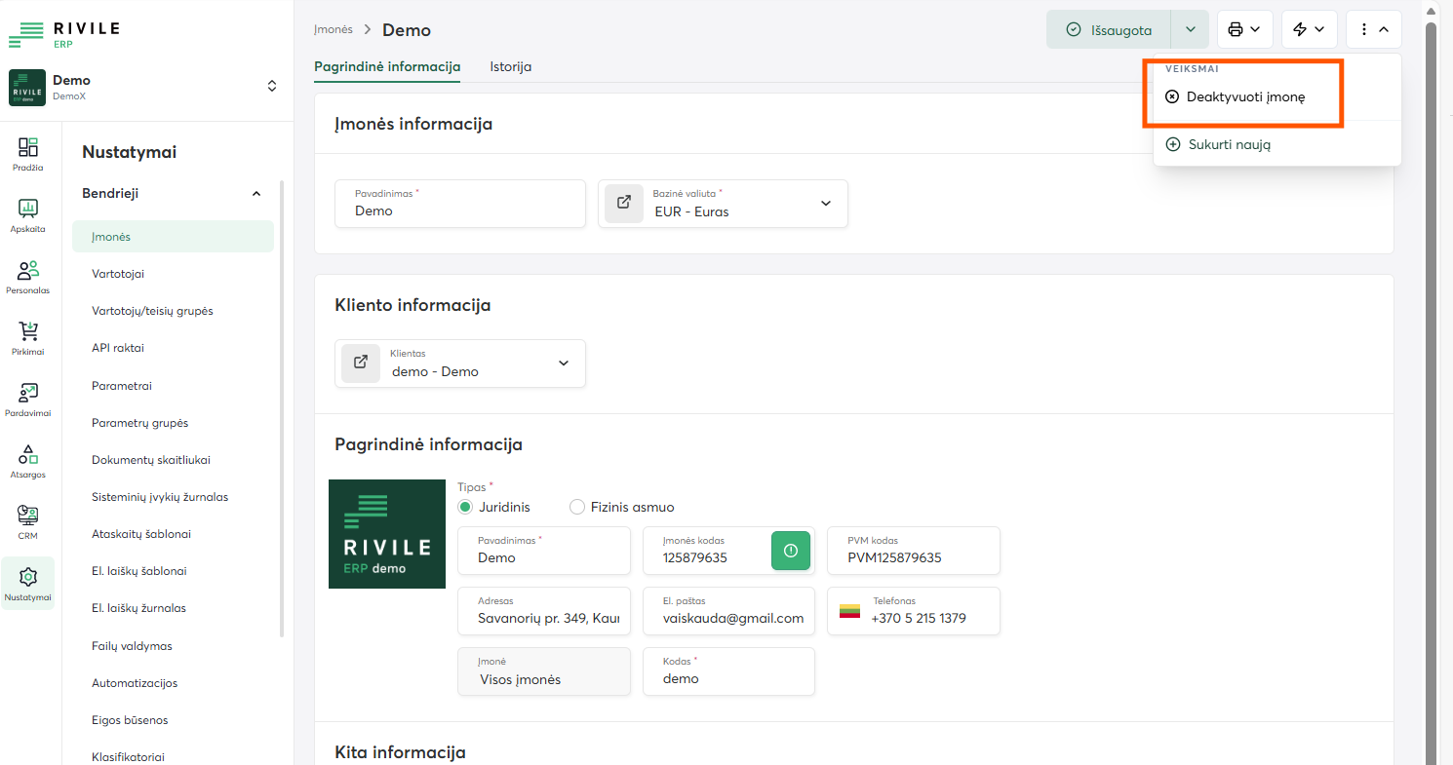The height and width of the screenshot is (765, 1453).
Task: Switch to the Istorija tab
Action: click(x=510, y=66)
